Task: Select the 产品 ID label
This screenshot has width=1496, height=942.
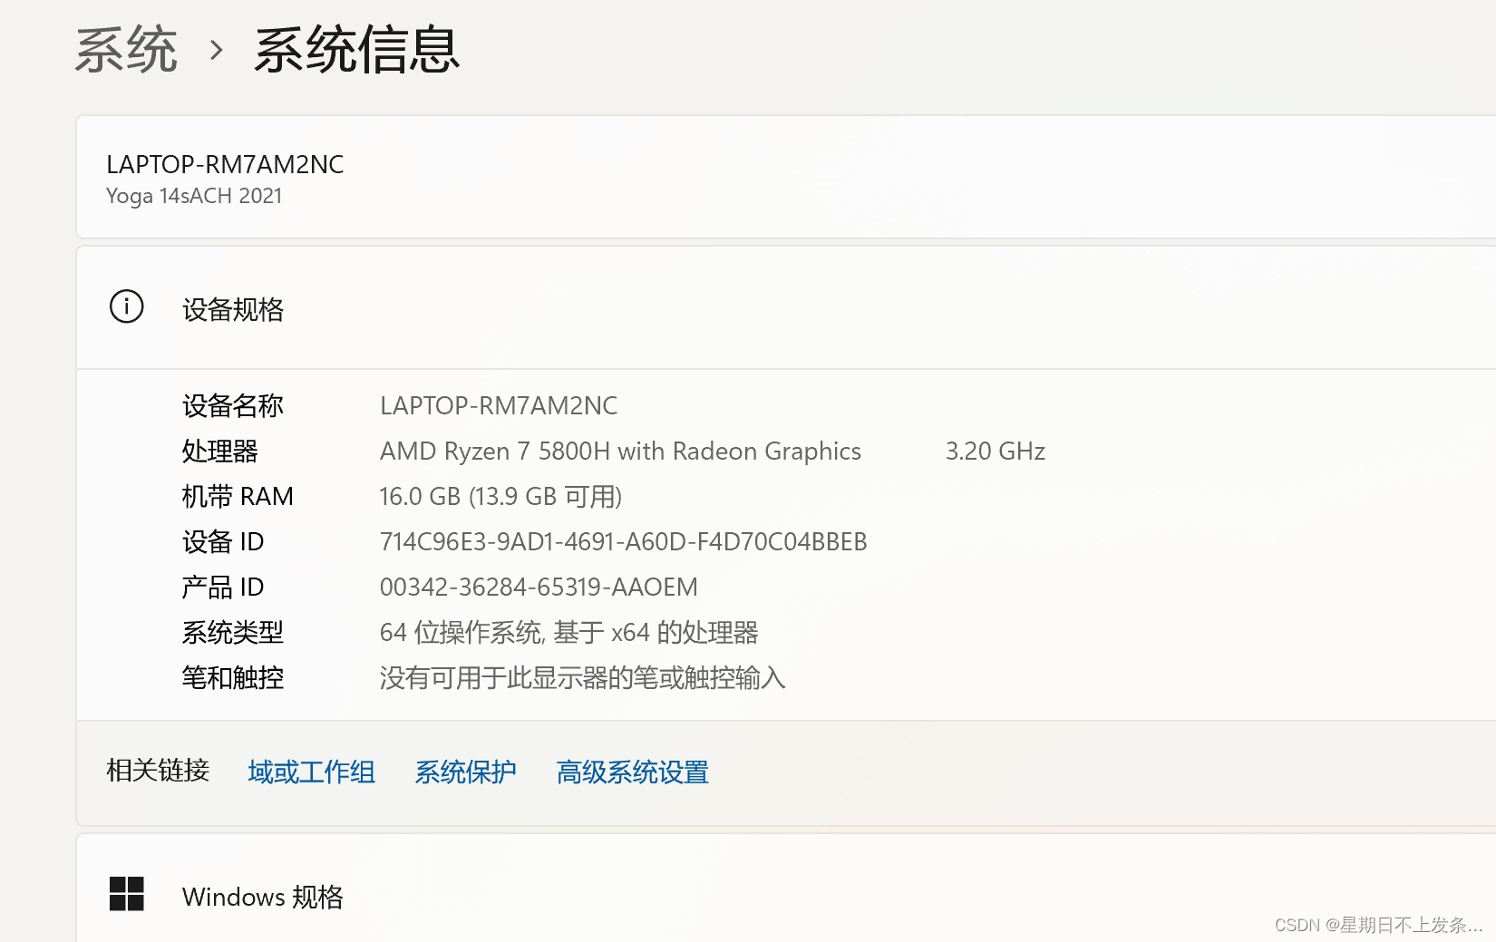Action: click(223, 588)
